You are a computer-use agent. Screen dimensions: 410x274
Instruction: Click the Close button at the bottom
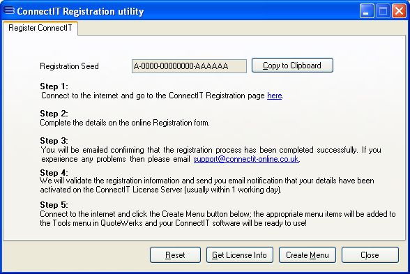(370, 255)
